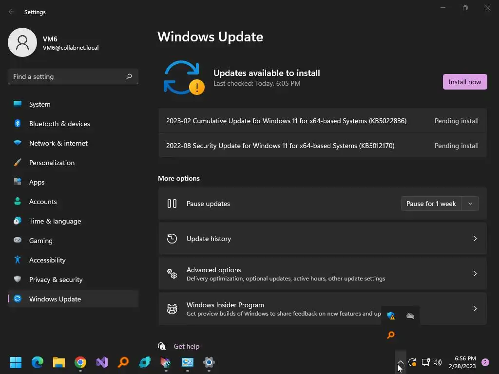Go to Apps settings
This screenshot has width=499, height=374.
pyautogui.click(x=73, y=182)
